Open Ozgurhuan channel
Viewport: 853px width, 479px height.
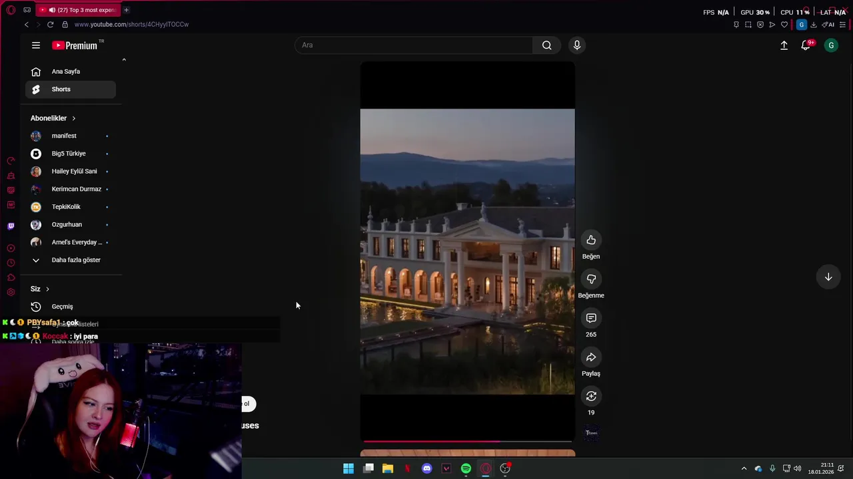[71, 225]
